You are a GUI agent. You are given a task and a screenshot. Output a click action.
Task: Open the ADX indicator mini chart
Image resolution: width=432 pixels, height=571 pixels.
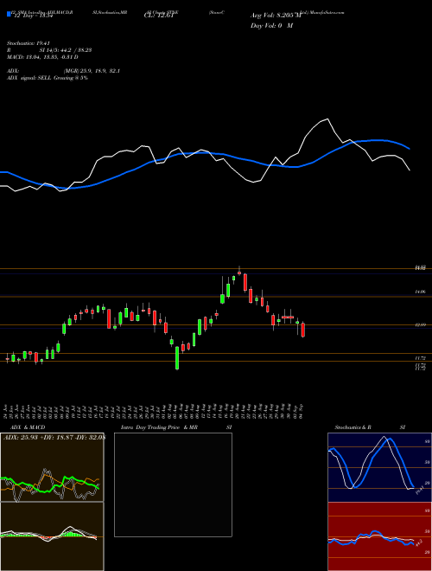(52, 467)
